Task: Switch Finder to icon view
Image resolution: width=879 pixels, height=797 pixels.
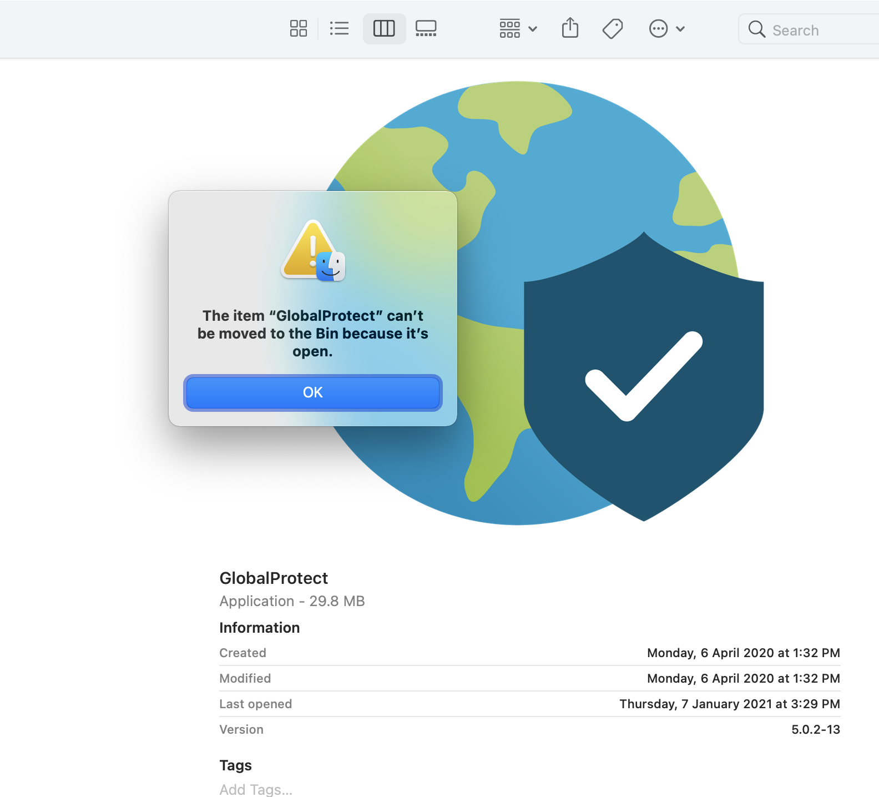Action: pos(299,28)
